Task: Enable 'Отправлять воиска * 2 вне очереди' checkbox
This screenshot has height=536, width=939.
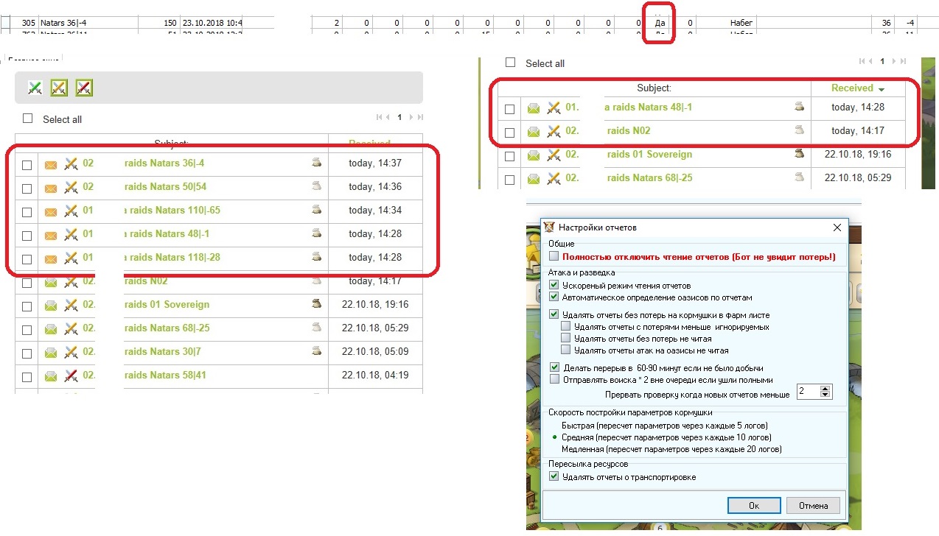Action: (554, 379)
